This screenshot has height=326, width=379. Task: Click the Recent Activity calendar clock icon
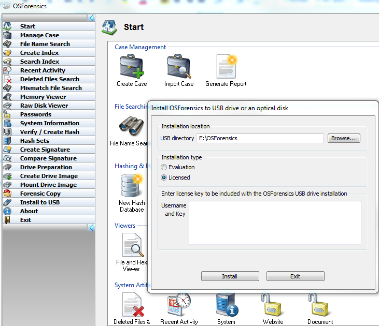179,304
